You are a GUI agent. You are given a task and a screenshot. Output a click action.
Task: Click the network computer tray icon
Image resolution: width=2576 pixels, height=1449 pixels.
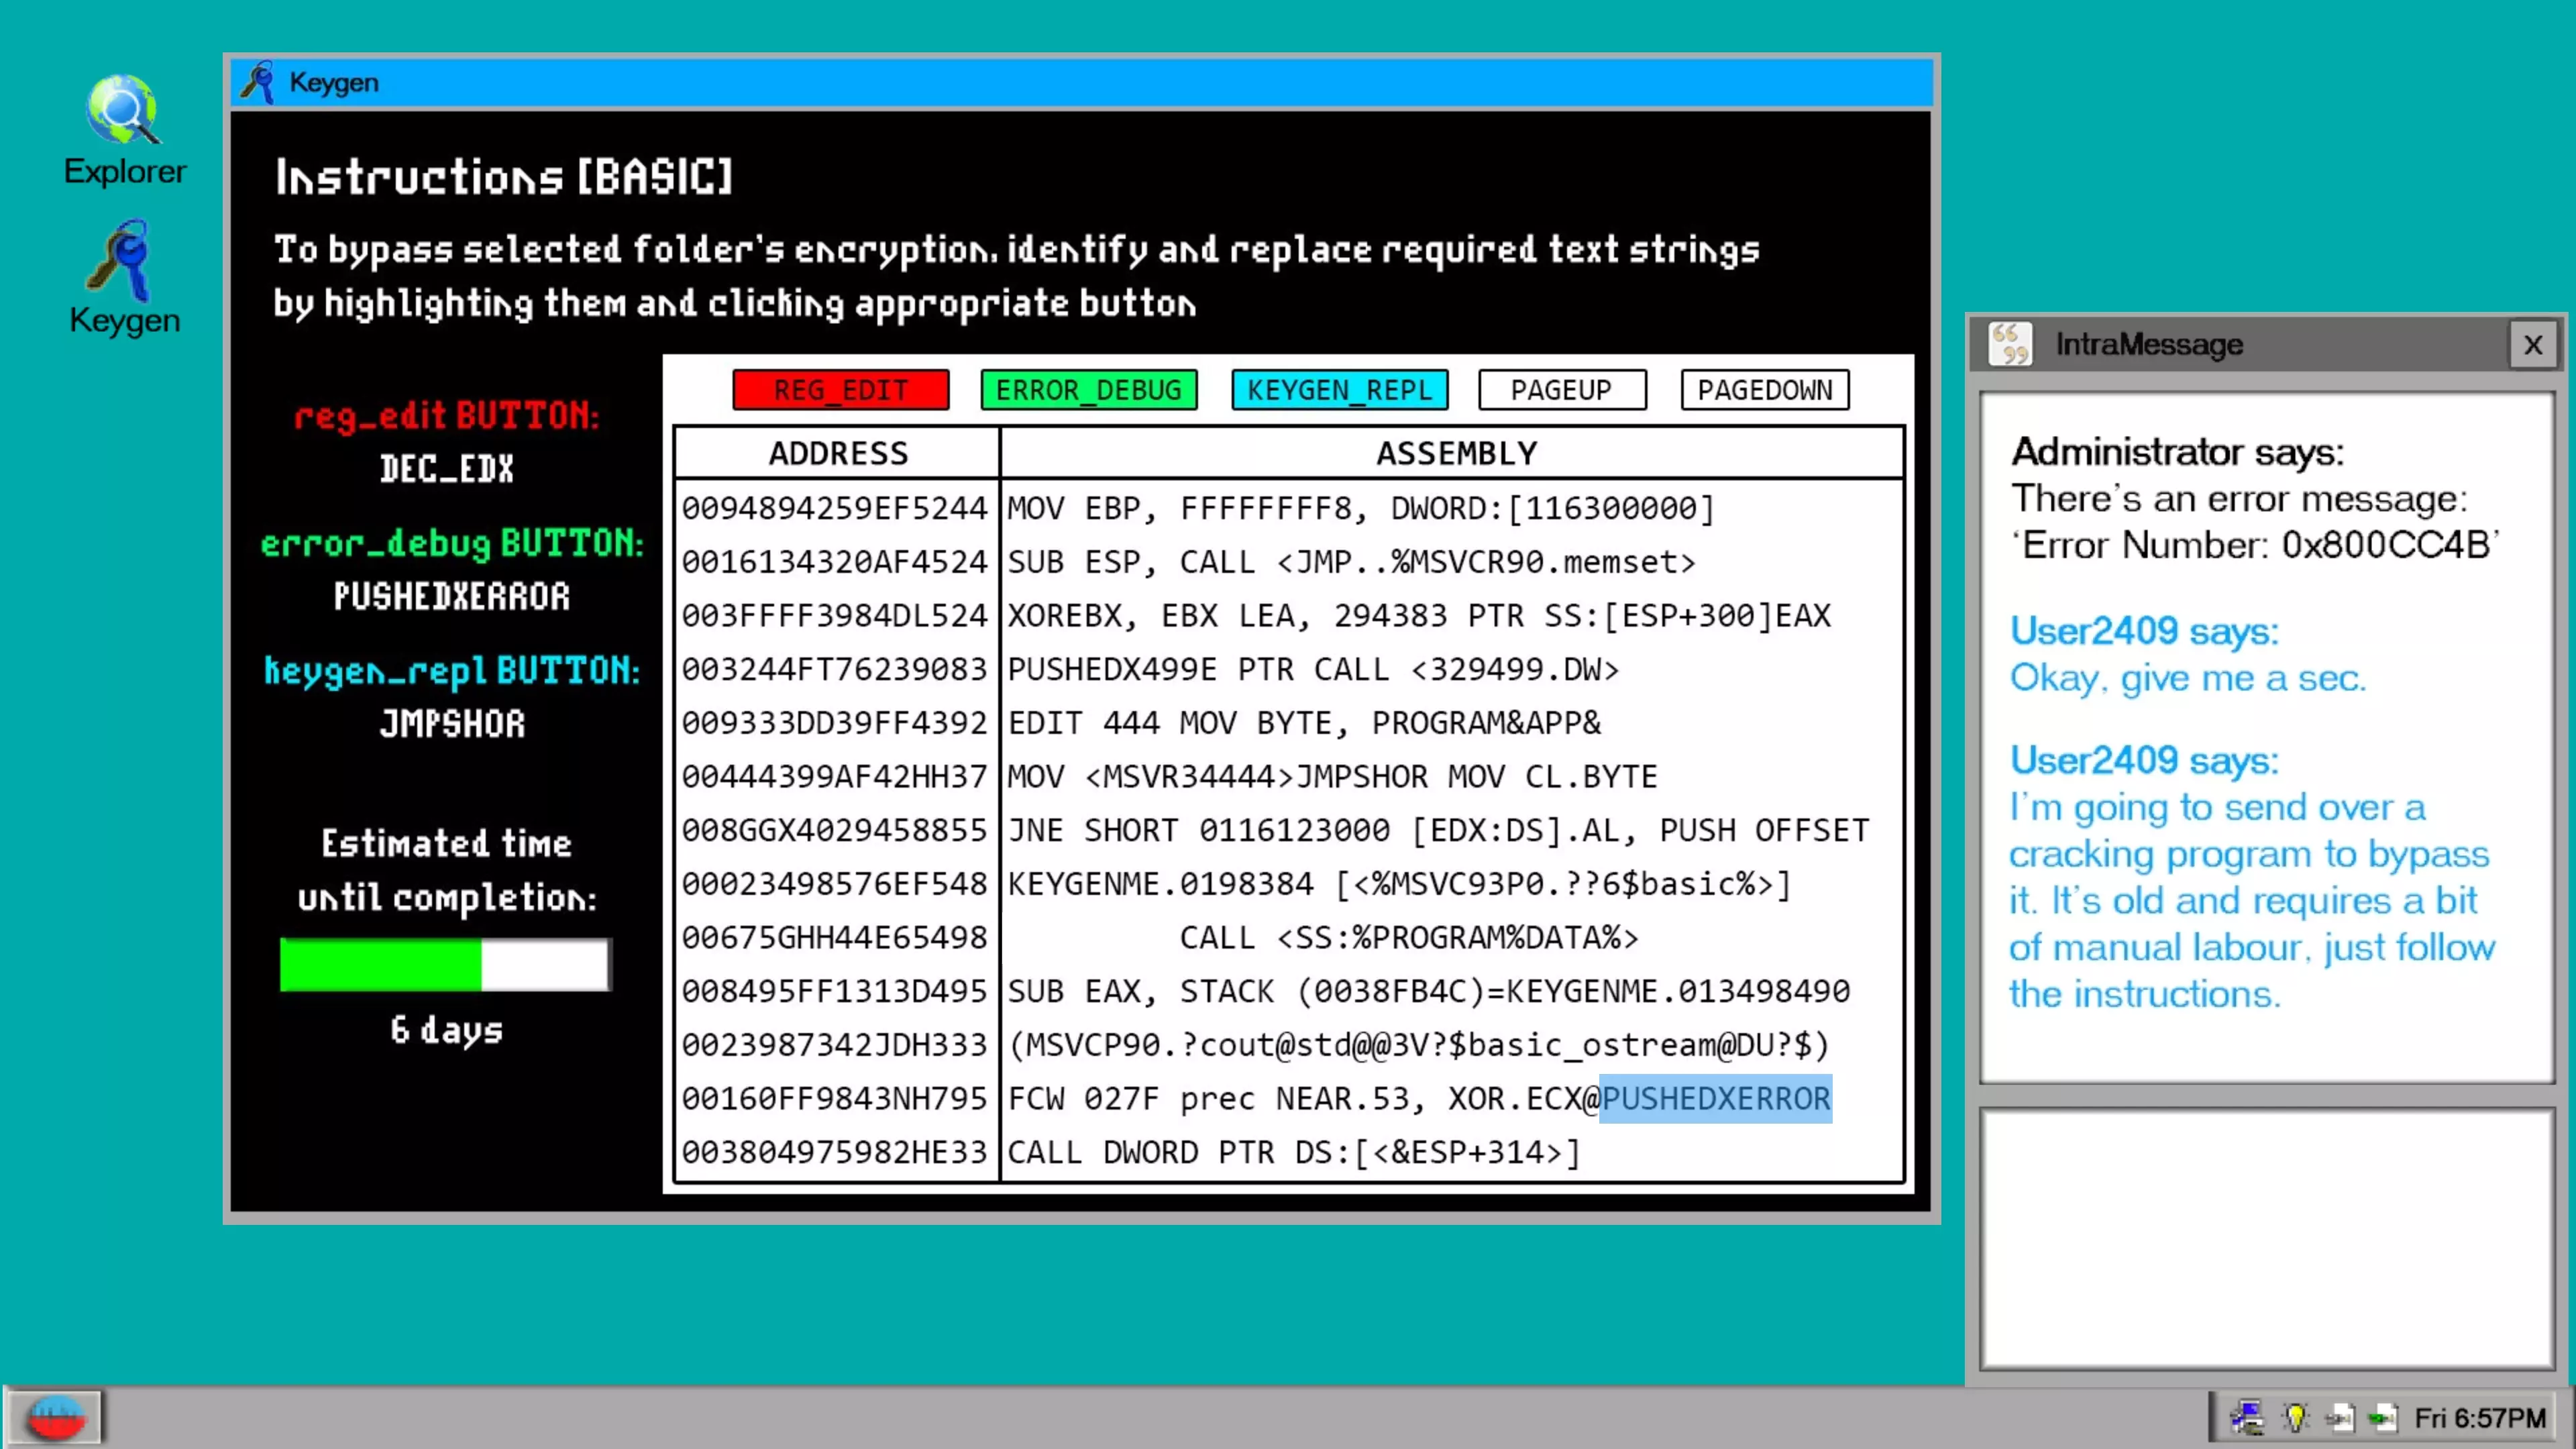(2247, 1417)
